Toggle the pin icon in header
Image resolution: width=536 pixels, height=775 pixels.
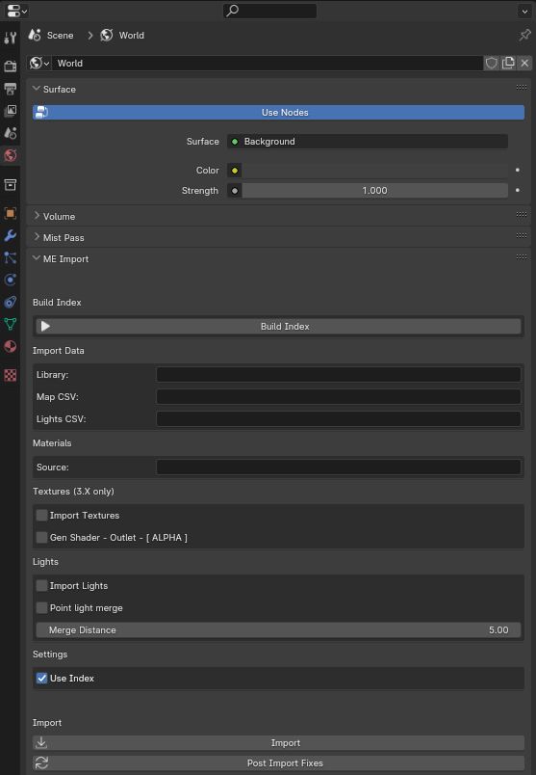coord(524,35)
